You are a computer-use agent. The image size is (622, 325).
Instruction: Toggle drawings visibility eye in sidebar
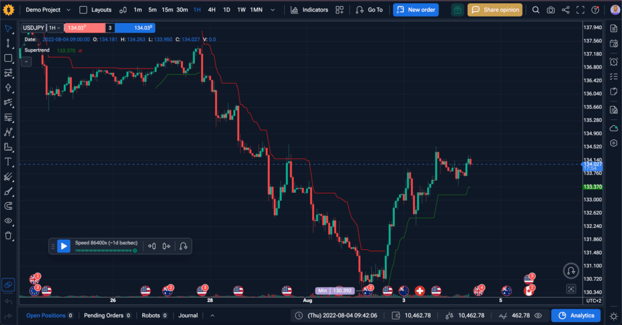(9, 221)
